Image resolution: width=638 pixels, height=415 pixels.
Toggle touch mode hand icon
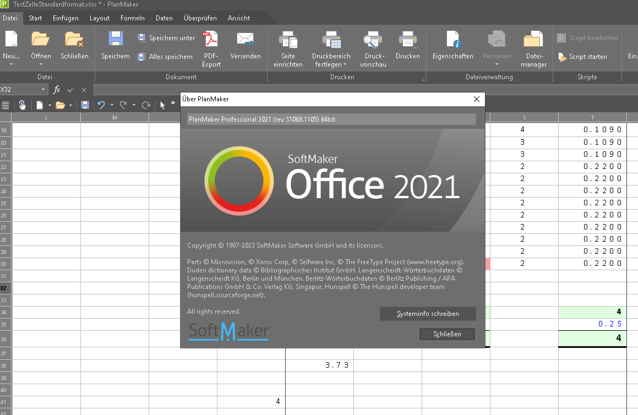(23, 105)
